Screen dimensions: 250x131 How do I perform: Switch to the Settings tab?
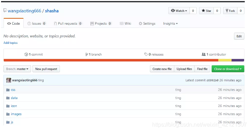point(147,23)
